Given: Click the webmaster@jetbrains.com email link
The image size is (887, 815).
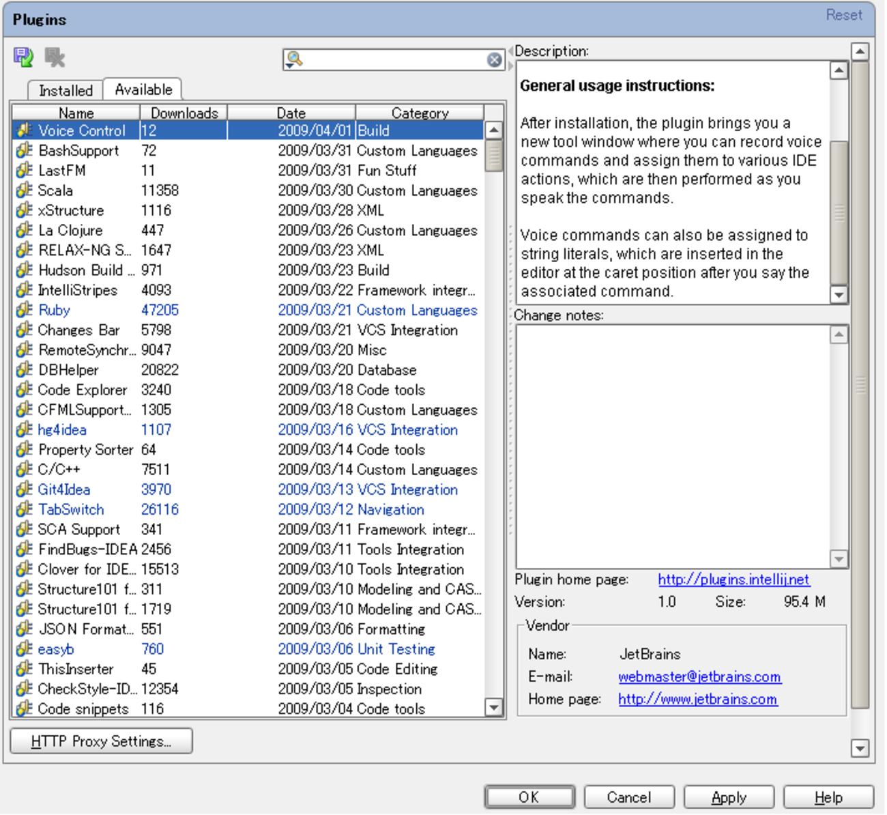Looking at the screenshot, I should [x=699, y=677].
